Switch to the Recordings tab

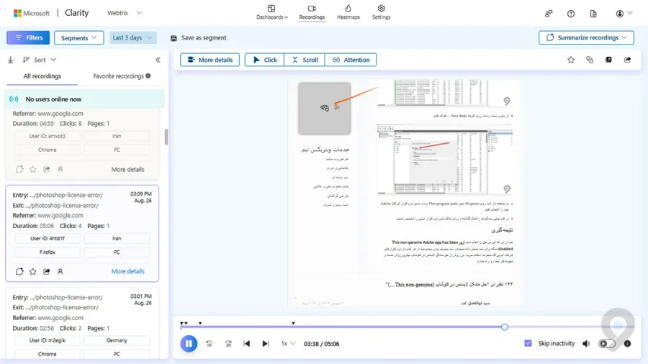click(312, 12)
